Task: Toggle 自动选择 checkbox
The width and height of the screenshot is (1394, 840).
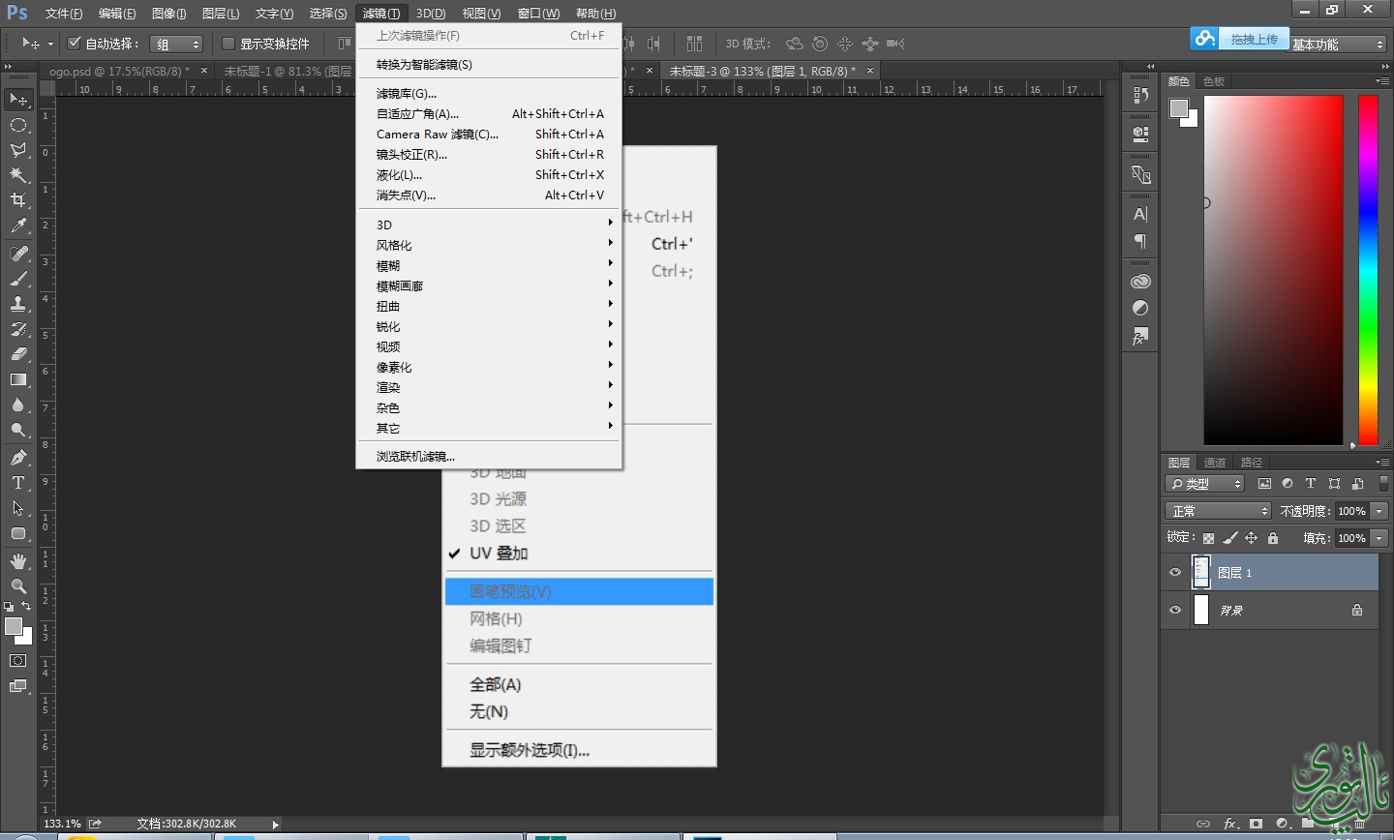Action: coord(74,44)
